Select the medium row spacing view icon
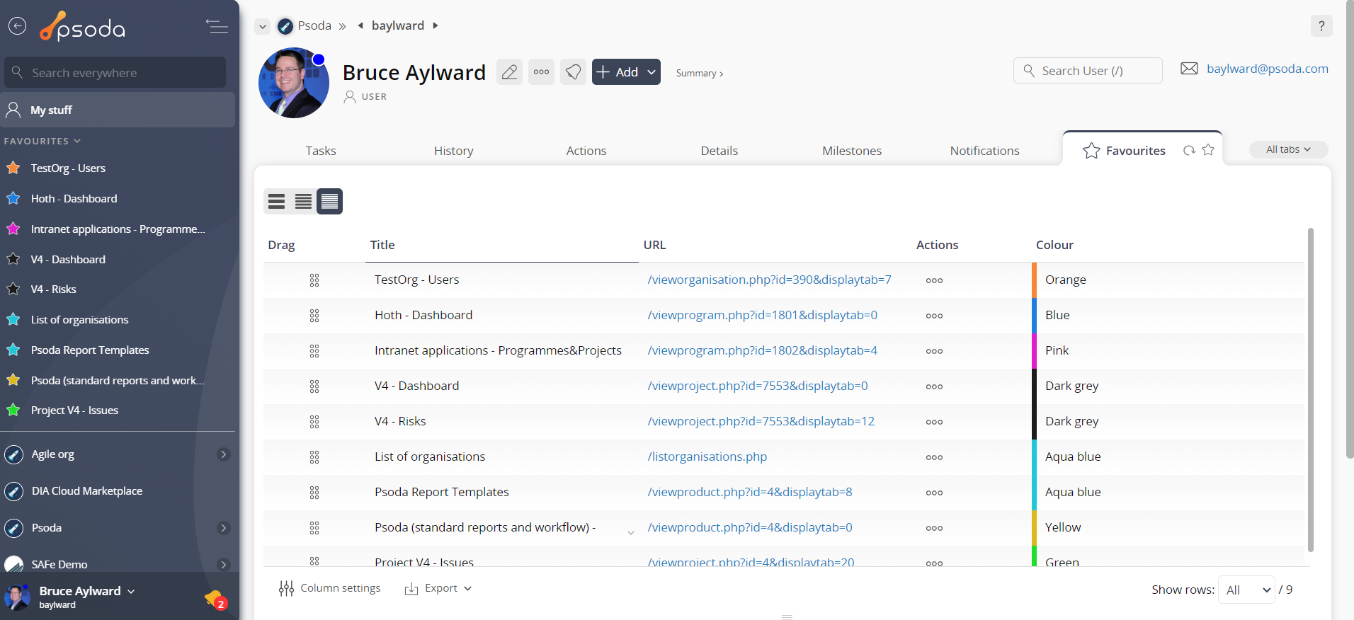The image size is (1354, 620). [x=303, y=202]
